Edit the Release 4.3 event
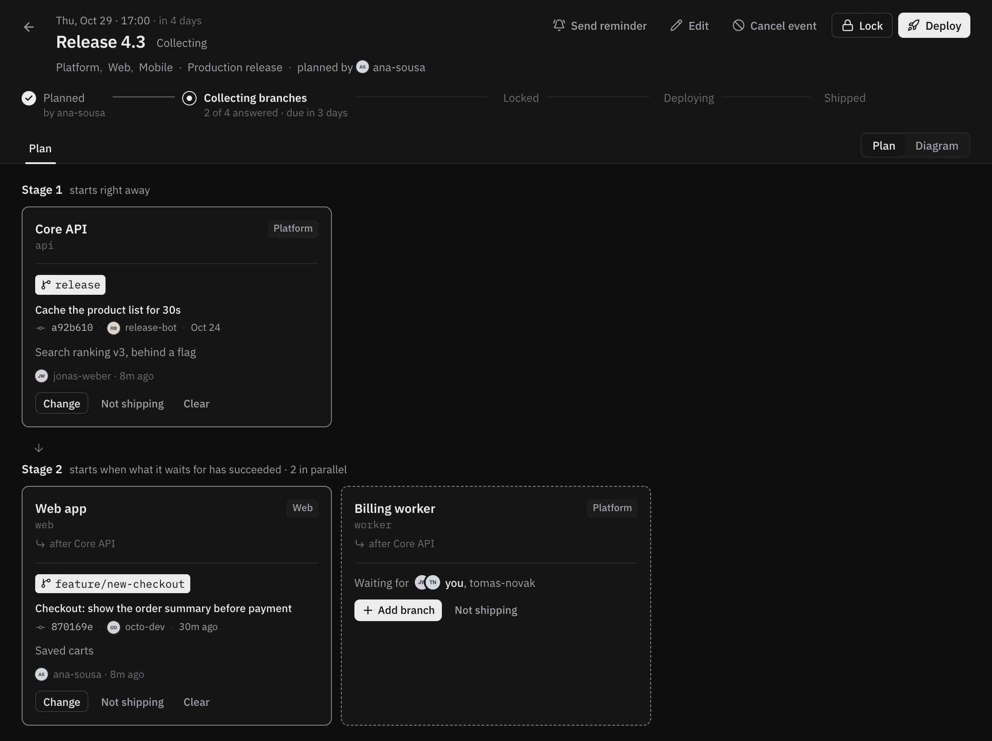 689,25
